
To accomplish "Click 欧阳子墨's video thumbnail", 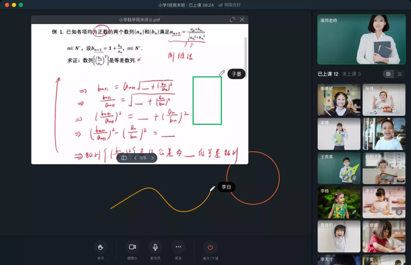I will click(384, 168).
